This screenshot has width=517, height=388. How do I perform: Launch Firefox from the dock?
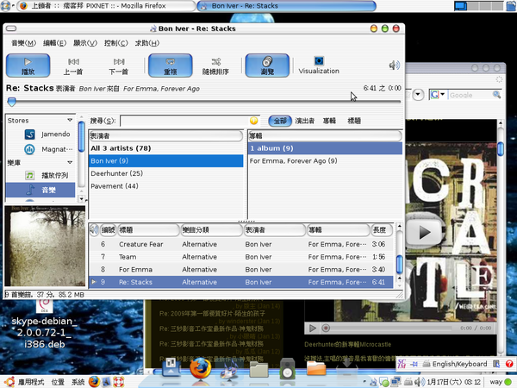[200, 368]
